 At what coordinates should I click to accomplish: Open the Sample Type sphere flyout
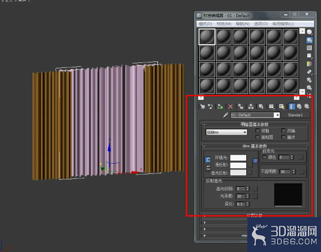click(309, 32)
